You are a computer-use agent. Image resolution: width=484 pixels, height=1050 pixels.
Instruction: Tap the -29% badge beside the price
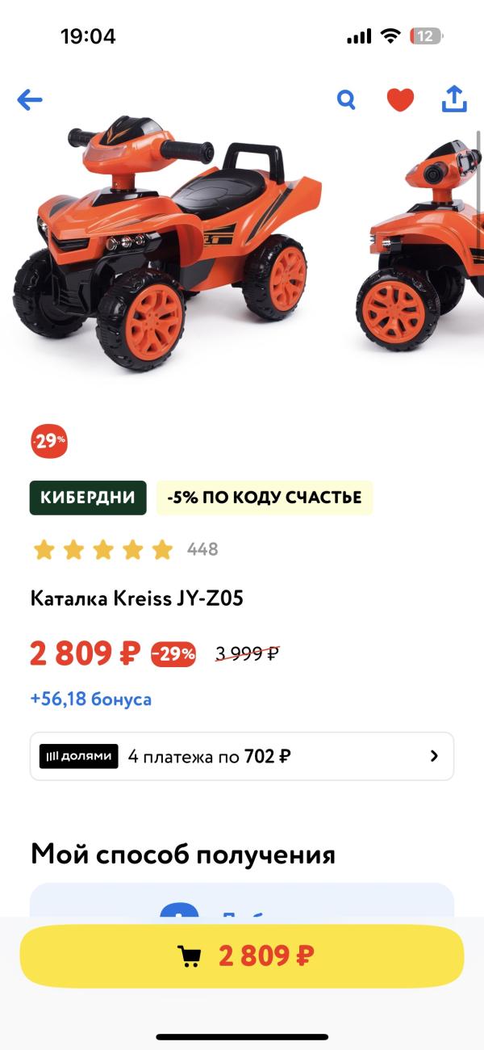(173, 653)
